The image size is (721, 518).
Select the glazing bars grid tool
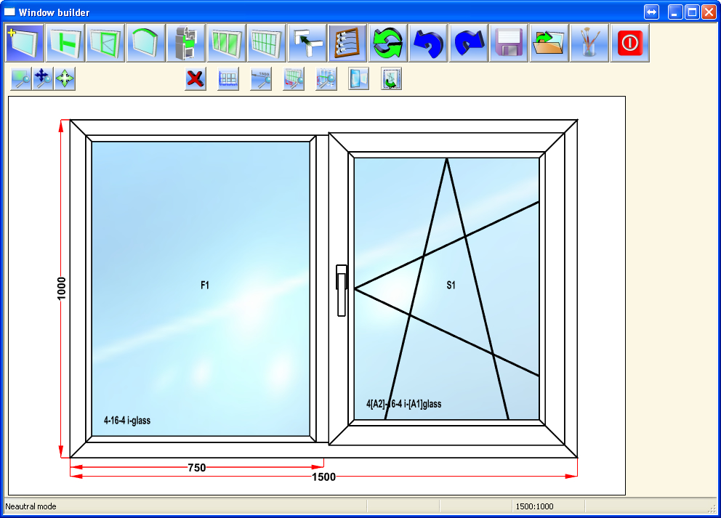click(266, 43)
